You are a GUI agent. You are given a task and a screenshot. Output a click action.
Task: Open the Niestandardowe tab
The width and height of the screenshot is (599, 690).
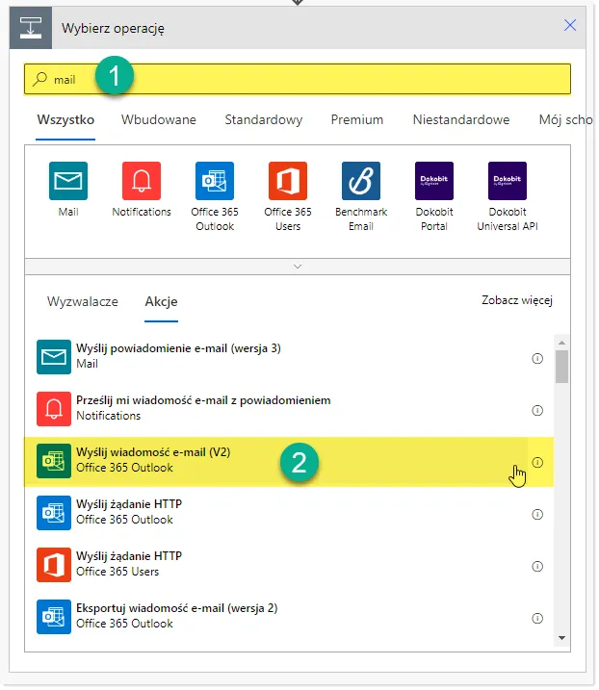461,120
